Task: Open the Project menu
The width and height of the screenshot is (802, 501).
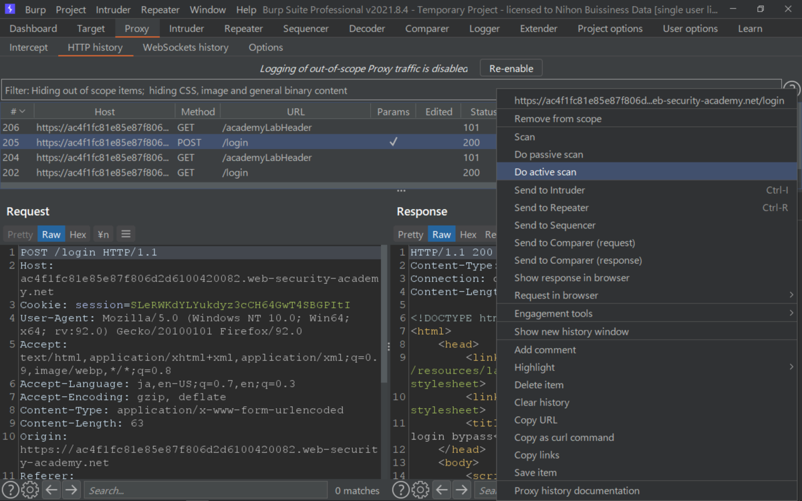Action: tap(71, 10)
